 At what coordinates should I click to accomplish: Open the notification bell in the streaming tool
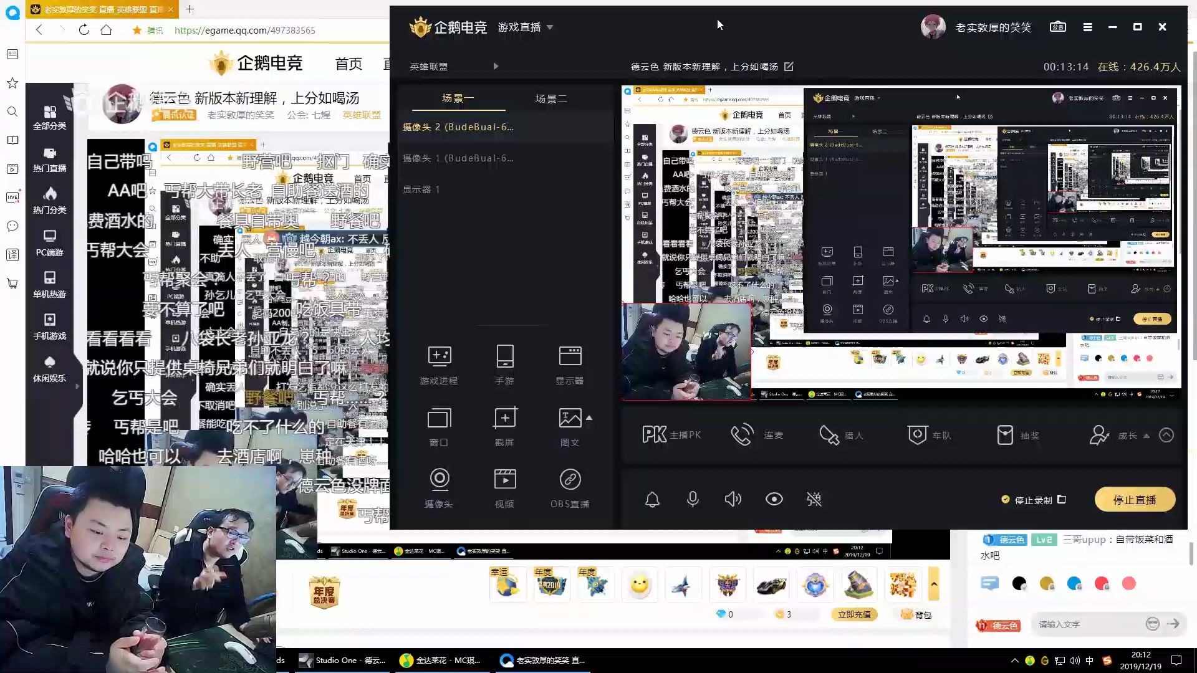tap(652, 499)
